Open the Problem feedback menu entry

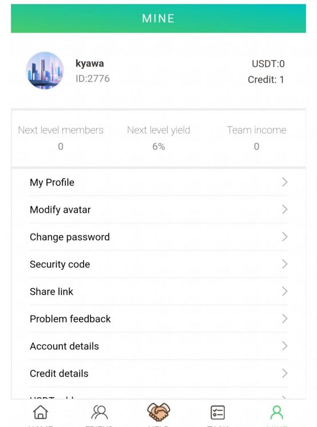click(x=158, y=319)
